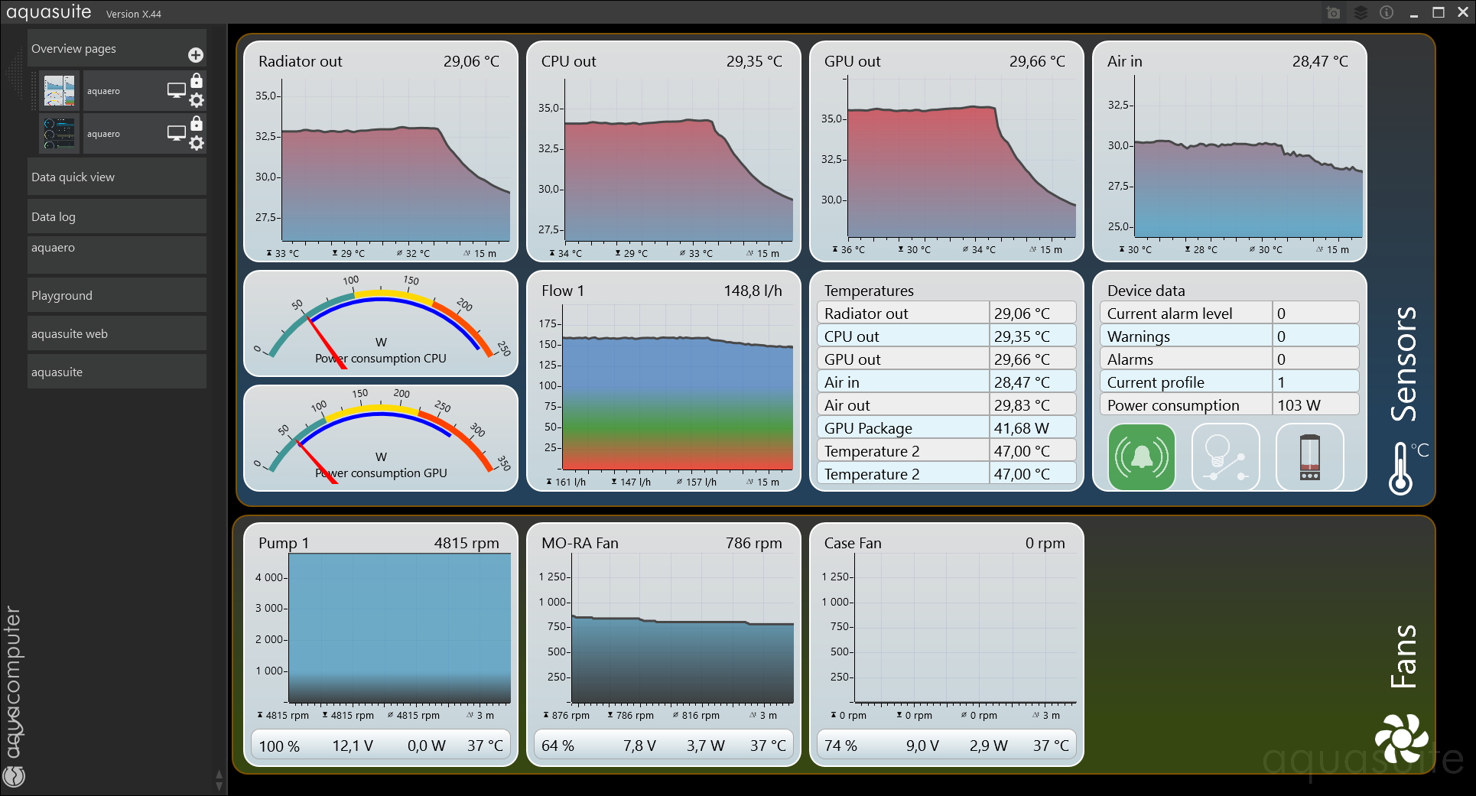The width and height of the screenshot is (1476, 796).
Task: Click the reservoir device icon button
Action: point(1309,457)
